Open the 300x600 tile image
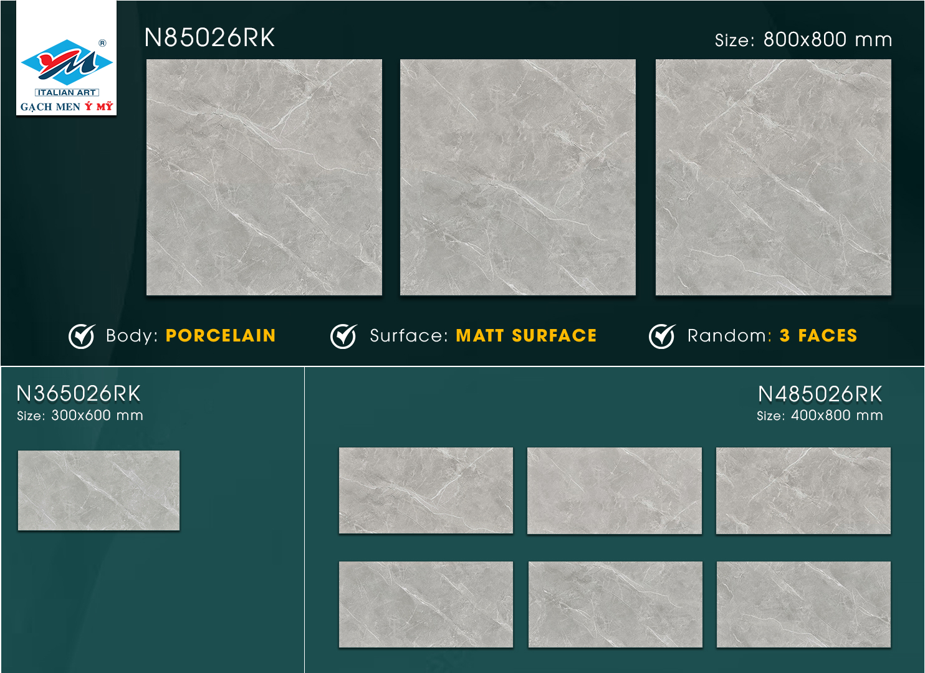The image size is (925, 673). [x=98, y=490]
